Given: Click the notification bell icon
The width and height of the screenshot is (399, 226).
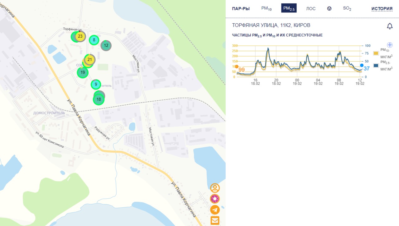Looking at the screenshot, I should click(390, 26).
